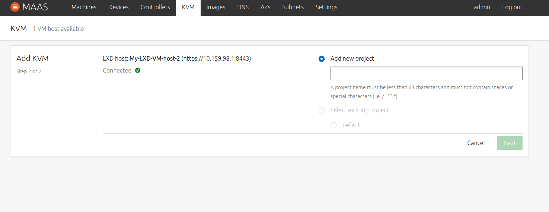Click the MAAS logo icon
This screenshot has width=549, height=212.
tap(15, 7)
